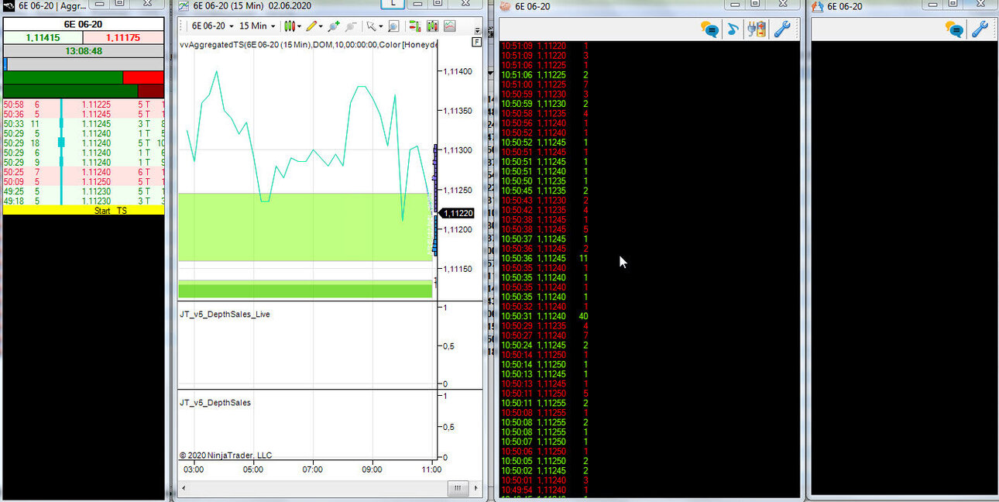Click the zoom in magnifier icon
This screenshot has height=502, width=999.
(334, 26)
